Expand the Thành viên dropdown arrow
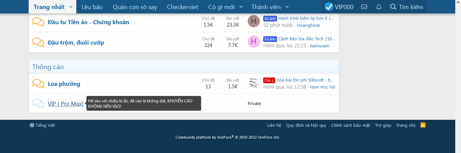 pos(287,7)
